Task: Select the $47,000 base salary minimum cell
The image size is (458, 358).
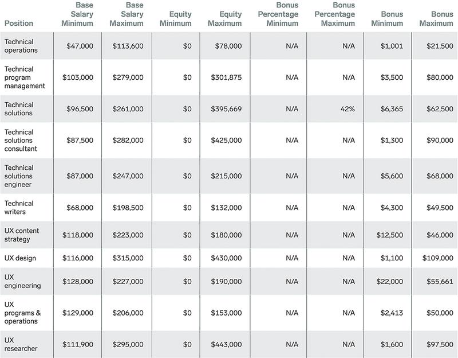Action: [x=80, y=46]
